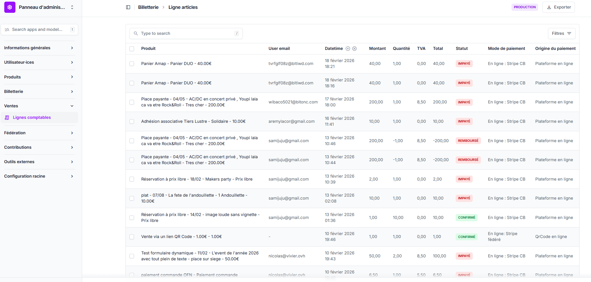This screenshot has width=591, height=282.
Task: Sort the table by the Montant column
Action: pyautogui.click(x=377, y=49)
